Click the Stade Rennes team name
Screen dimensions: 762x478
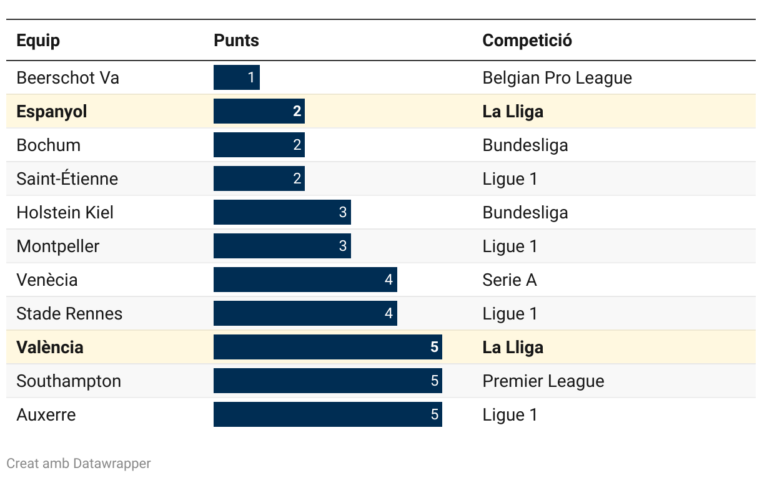69,314
